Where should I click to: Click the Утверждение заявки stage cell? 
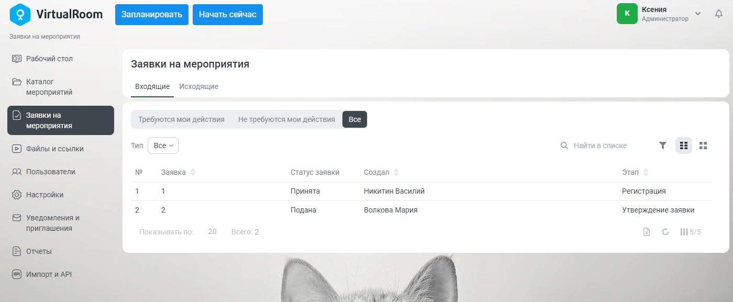pyautogui.click(x=658, y=210)
